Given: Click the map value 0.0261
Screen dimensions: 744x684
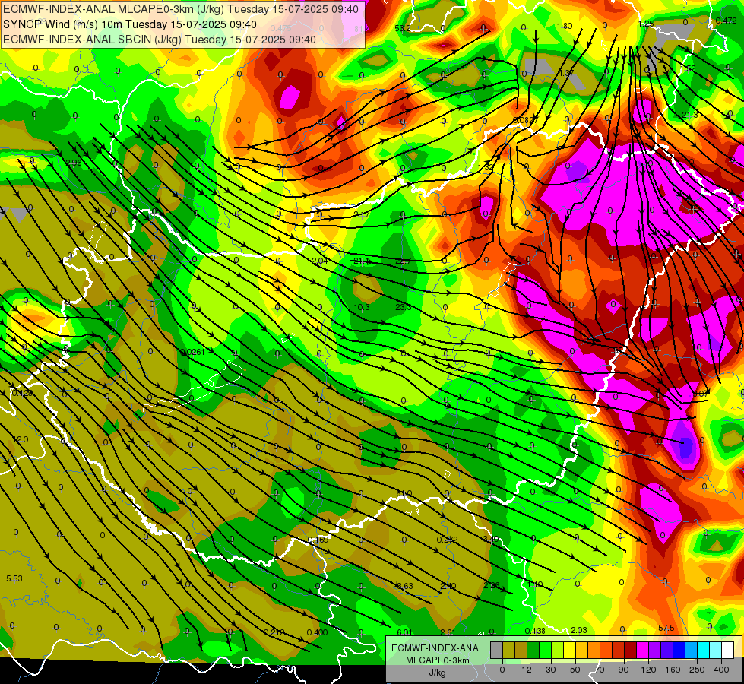Looking at the screenshot, I should [192, 352].
